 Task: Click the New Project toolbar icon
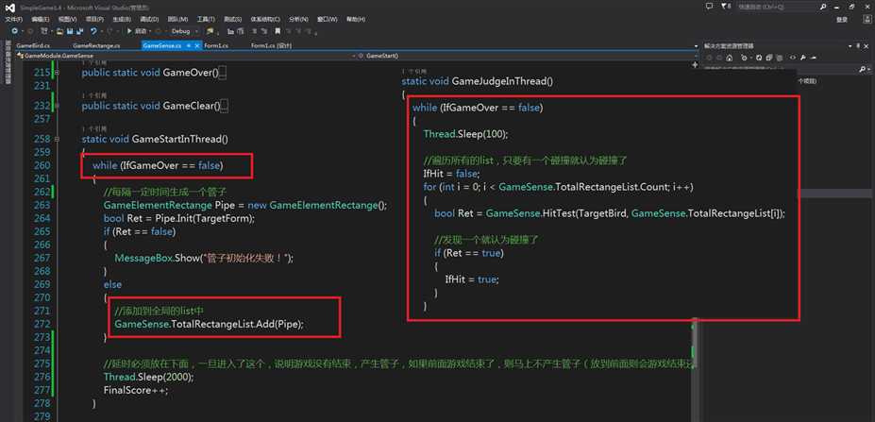tap(44, 31)
